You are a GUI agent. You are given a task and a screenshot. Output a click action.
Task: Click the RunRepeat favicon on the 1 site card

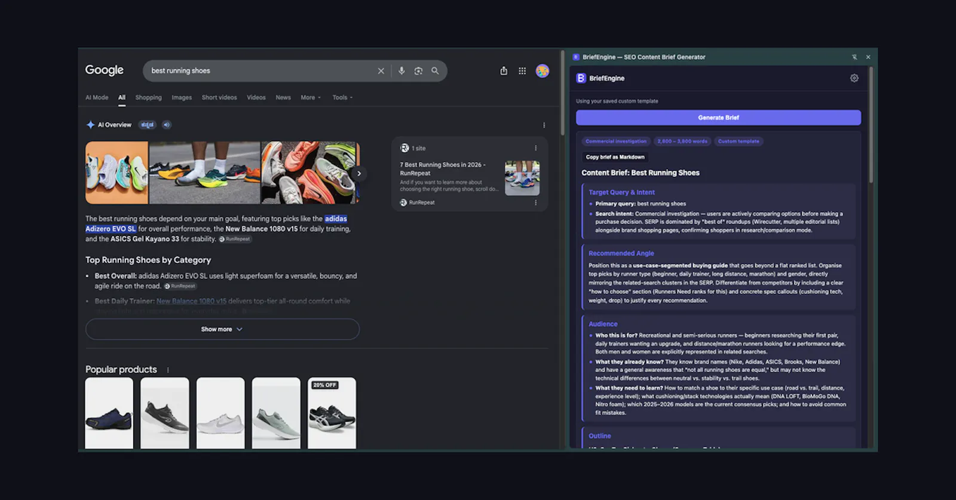(405, 148)
